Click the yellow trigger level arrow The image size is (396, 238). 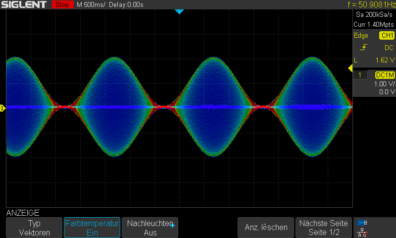pyautogui.click(x=350, y=68)
